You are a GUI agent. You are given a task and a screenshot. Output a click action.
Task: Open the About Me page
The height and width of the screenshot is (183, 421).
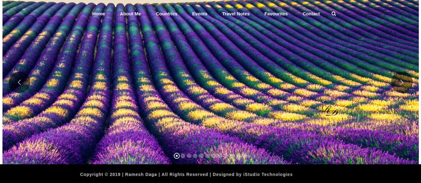pyautogui.click(x=130, y=14)
